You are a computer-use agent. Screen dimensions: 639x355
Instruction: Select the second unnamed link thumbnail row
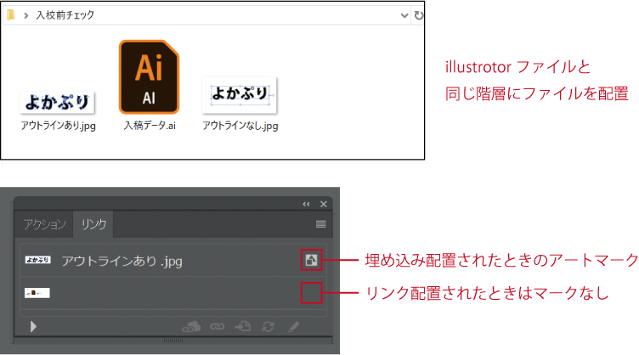(173, 293)
